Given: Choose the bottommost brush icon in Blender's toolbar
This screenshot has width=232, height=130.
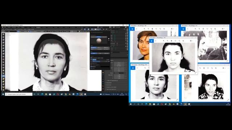Looking at the screenshot, I should 3,90.
